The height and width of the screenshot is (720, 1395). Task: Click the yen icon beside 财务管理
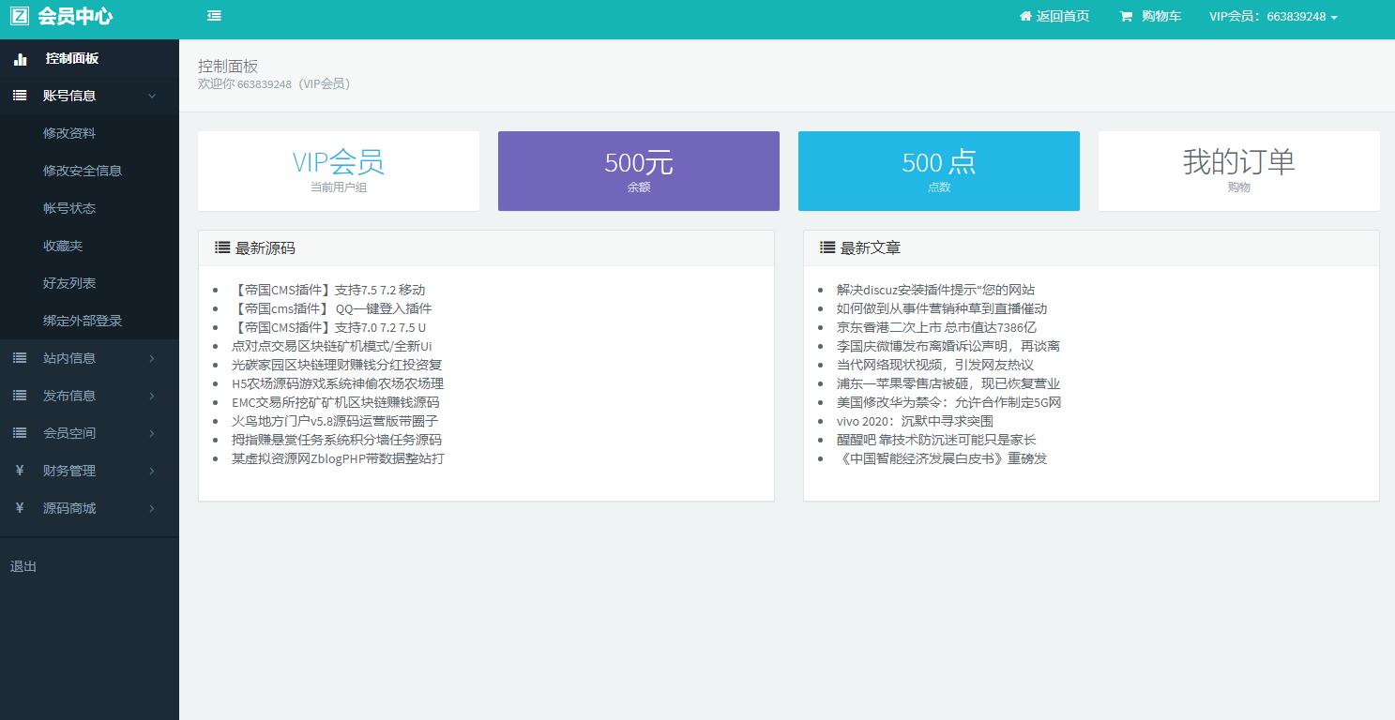(x=20, y=471)
